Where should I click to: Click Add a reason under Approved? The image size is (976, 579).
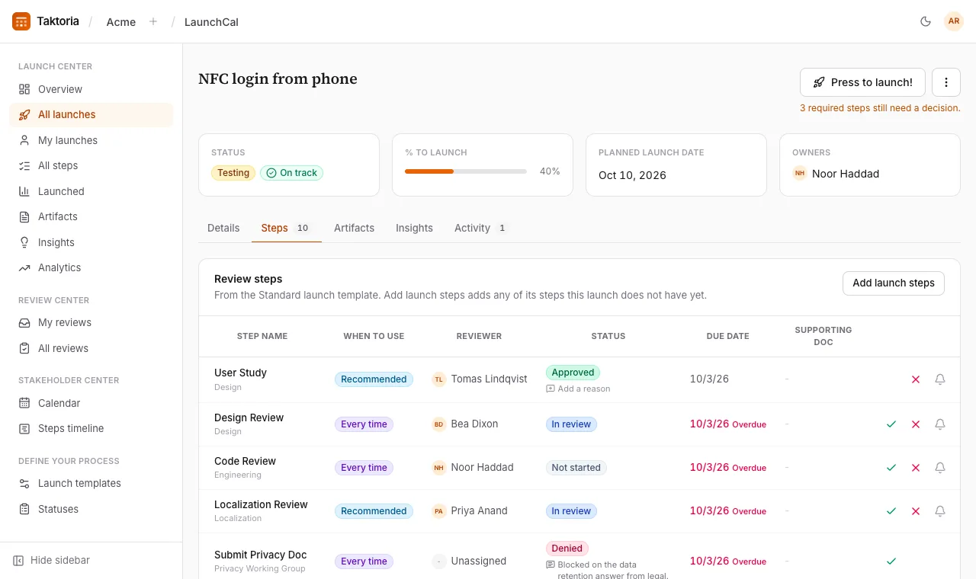(578, 389)
